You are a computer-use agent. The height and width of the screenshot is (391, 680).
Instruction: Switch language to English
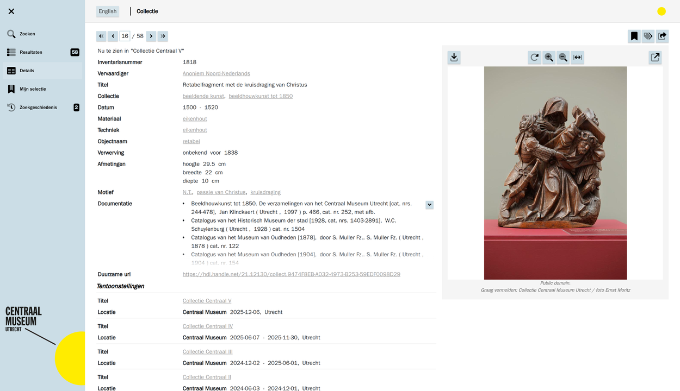pyautogui.click(x=108, y=11)
